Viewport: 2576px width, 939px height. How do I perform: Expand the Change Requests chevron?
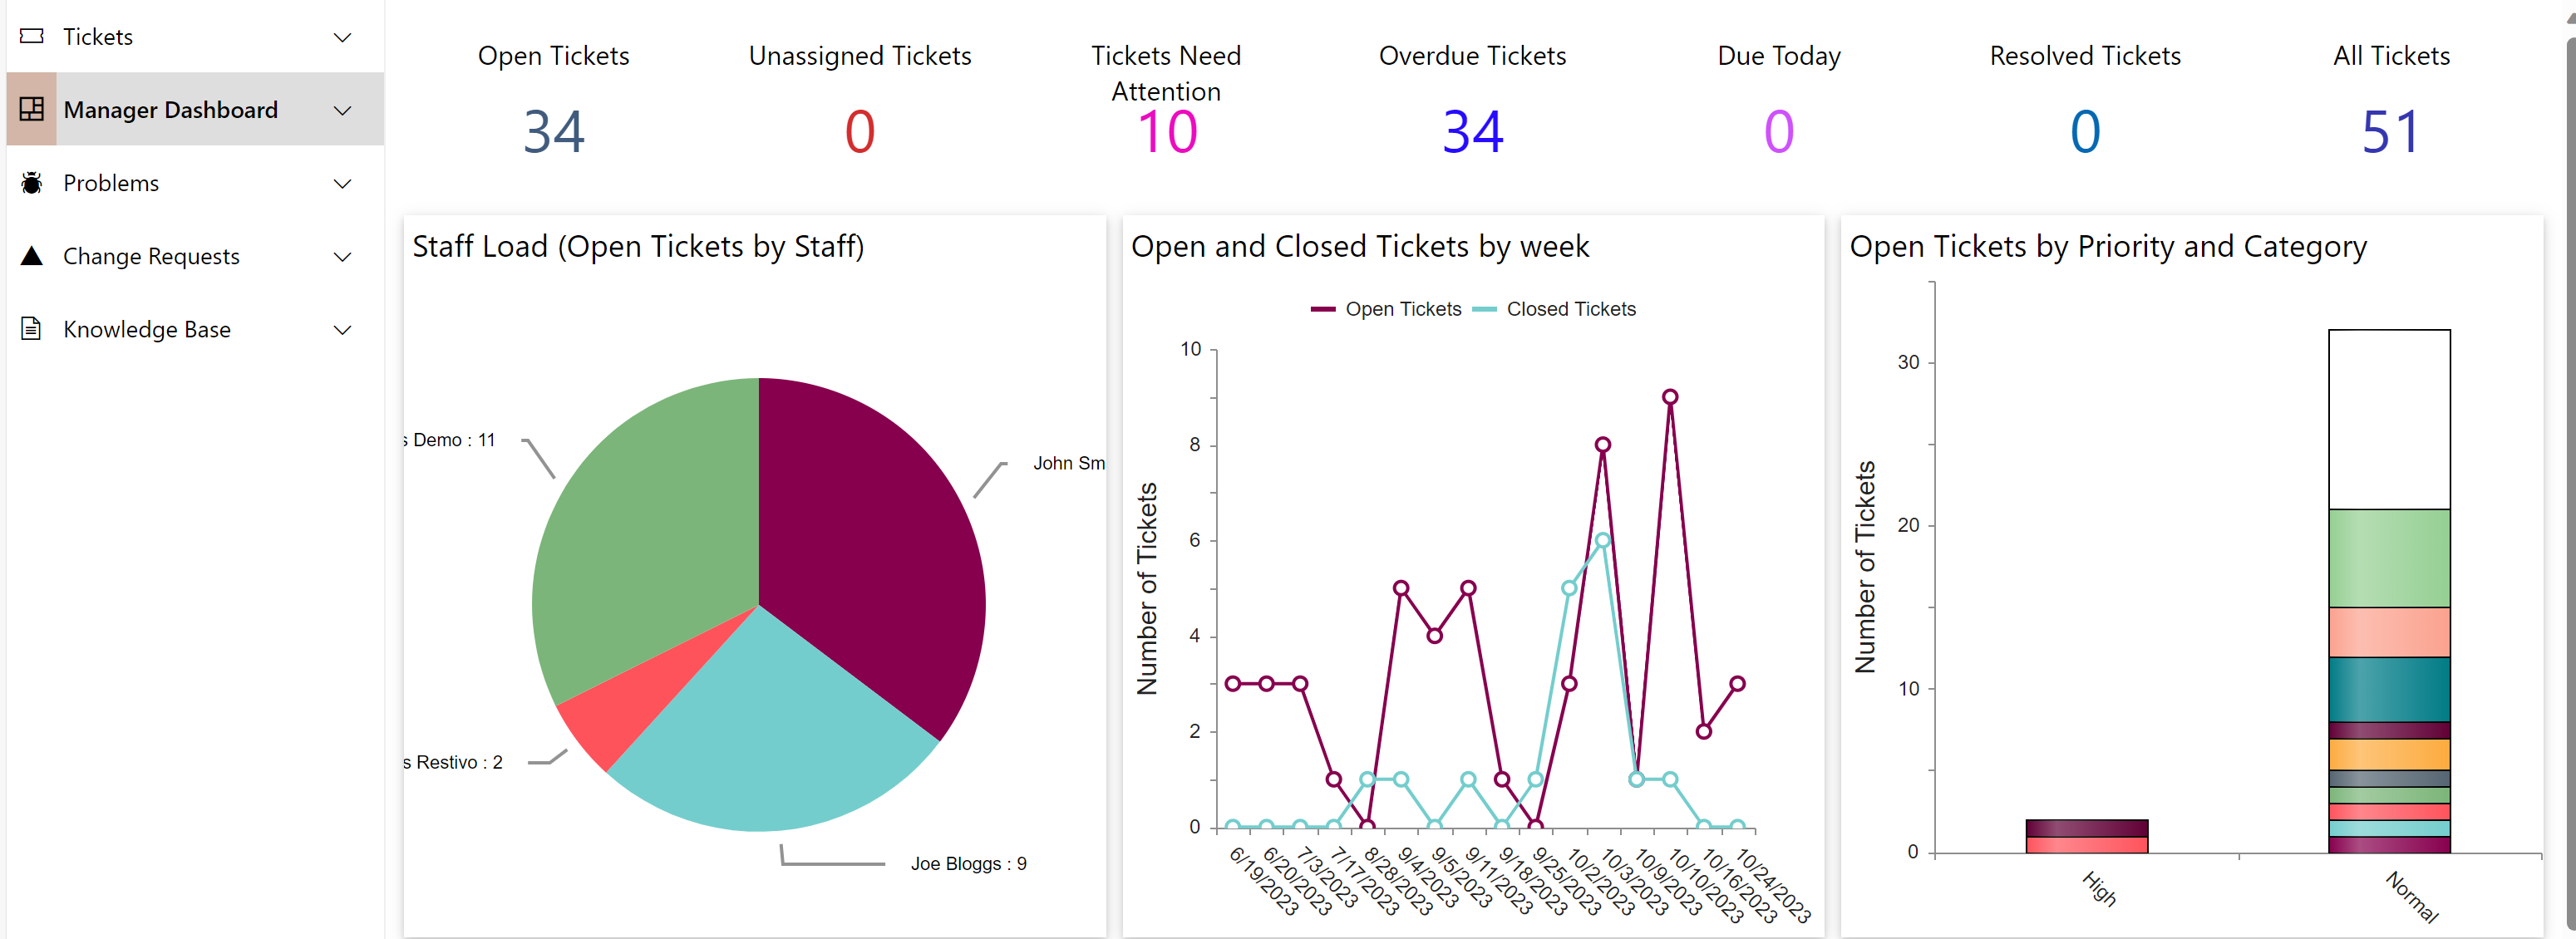pyautogui.click(x=342, y=256)
